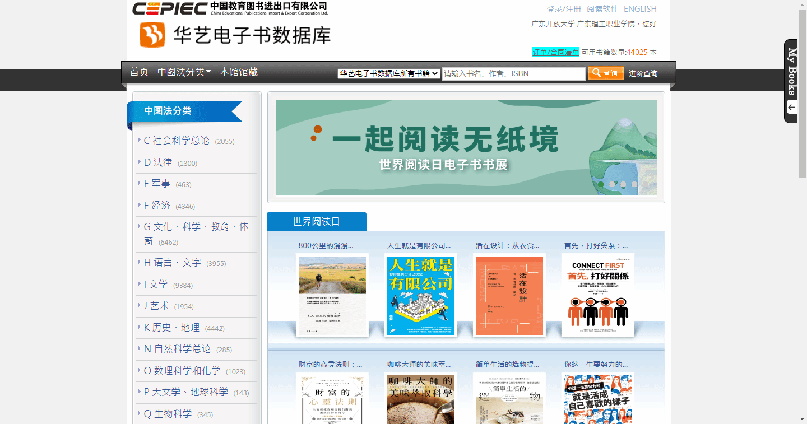Click the blue 中图法分类 sidebar ribbon heading
807x424 pixels.
coord(185,111)
